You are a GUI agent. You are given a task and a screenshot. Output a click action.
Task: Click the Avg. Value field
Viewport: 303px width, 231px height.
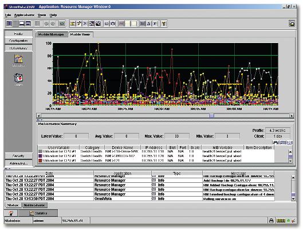pyautogui.click(x=127, y=136)
